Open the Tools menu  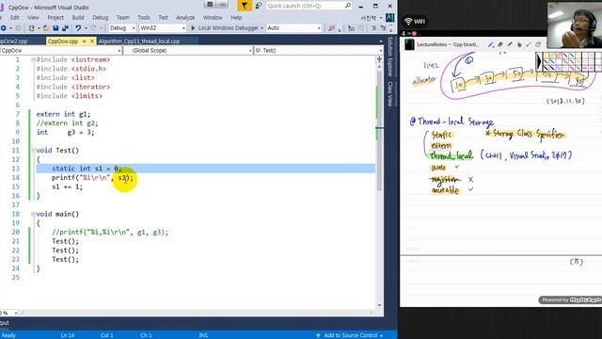coord(144,18)
